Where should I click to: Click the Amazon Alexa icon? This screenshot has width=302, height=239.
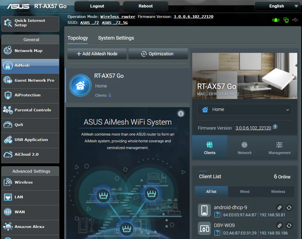pyautogui.click(x=8, y=227)
